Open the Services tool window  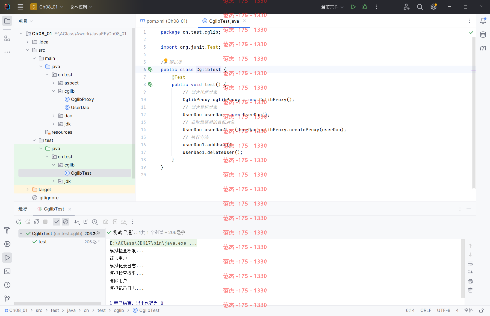coord(7,244)
